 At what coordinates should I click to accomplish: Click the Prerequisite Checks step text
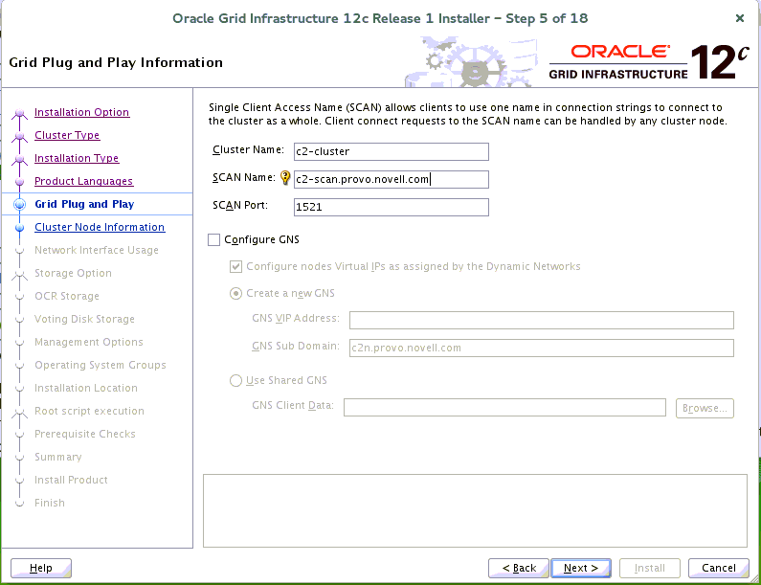pos(85,434)
